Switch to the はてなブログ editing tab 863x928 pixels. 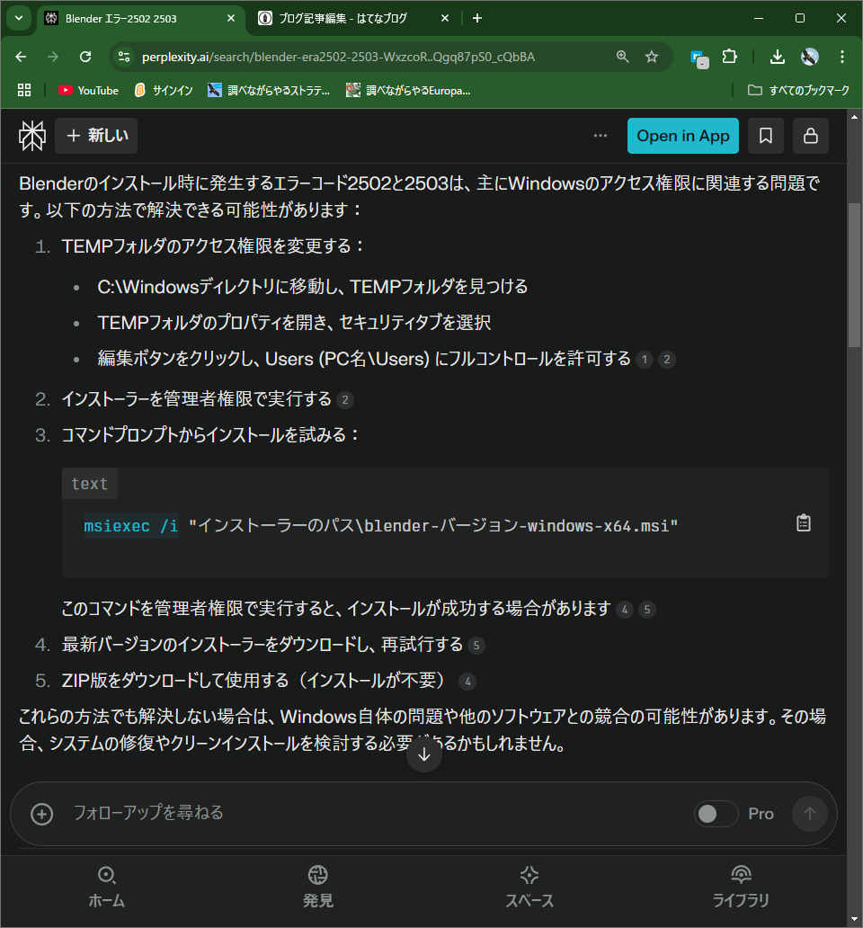pyautogui.click(x=342, y=17)
